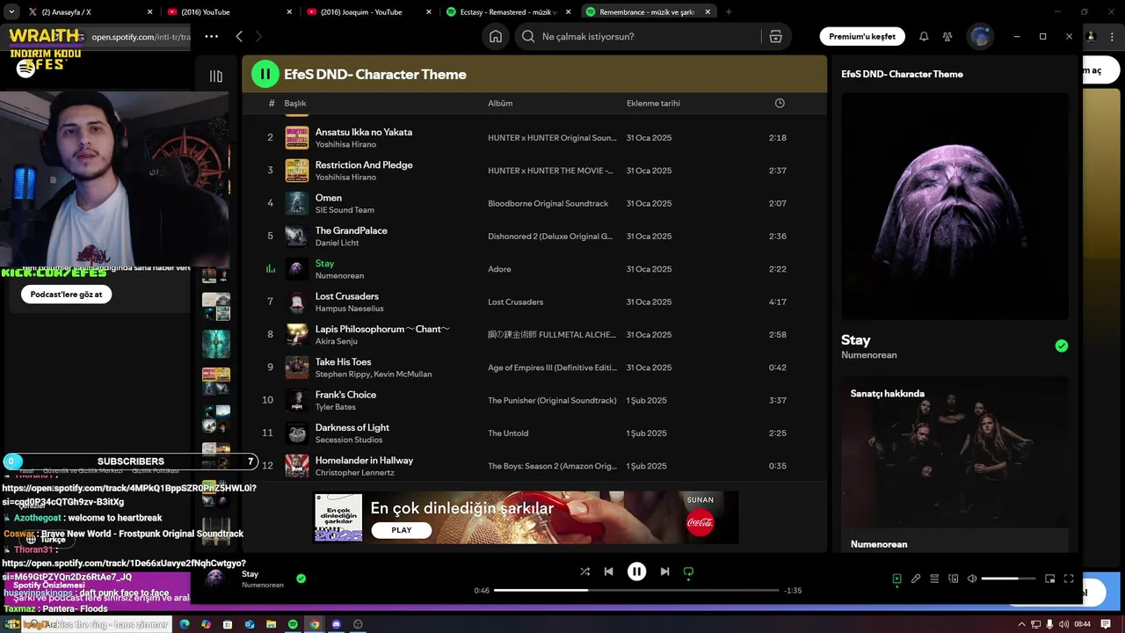Viewport: 1125px width, 633px height.
Task: Enter full screen mode in player
Action: tap(1069, 578)
